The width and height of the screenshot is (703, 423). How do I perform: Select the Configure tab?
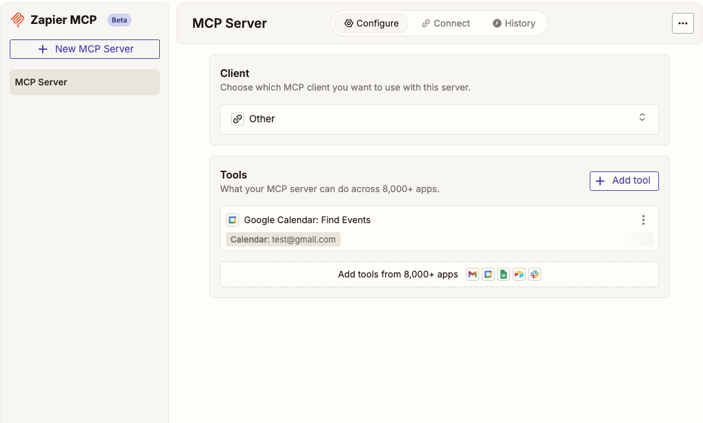point(372,23)
